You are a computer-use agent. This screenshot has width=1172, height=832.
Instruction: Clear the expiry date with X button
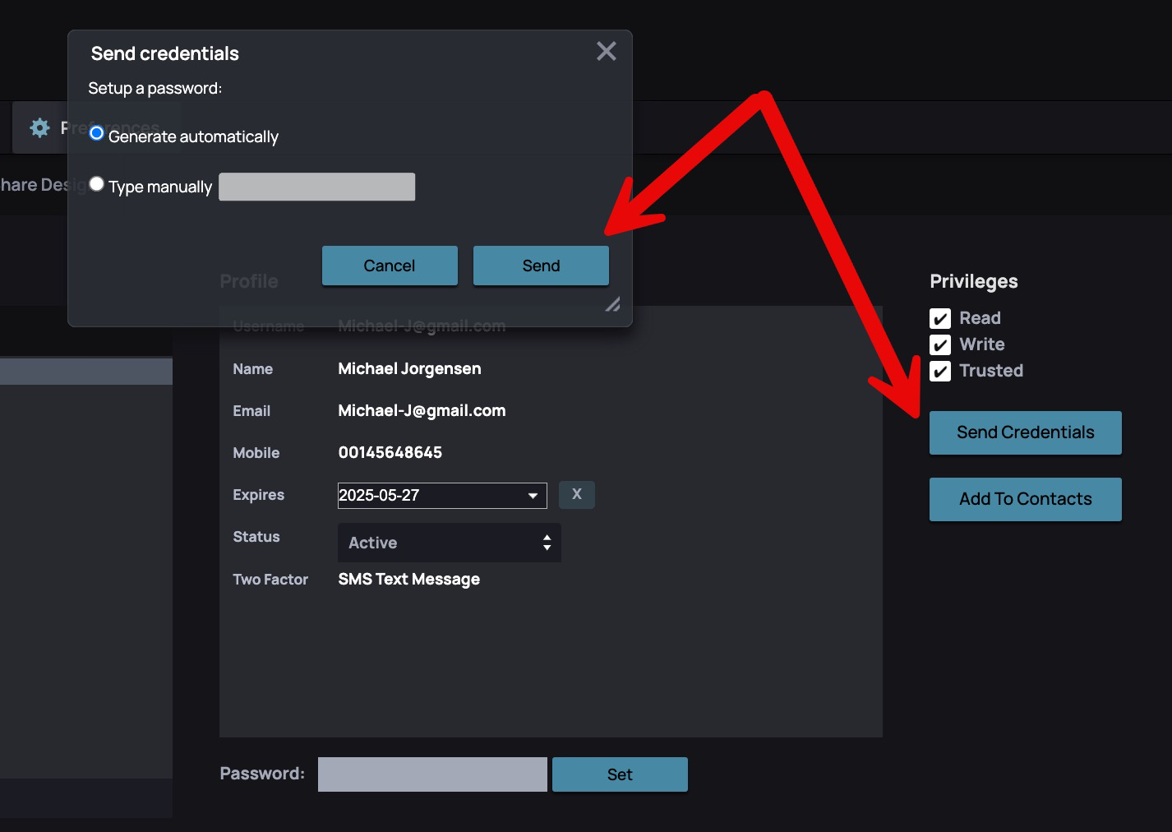576,494
